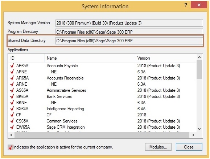Sort by the Name column header
This screenshot has height=159, width=210.
click(x=90, y=58)
